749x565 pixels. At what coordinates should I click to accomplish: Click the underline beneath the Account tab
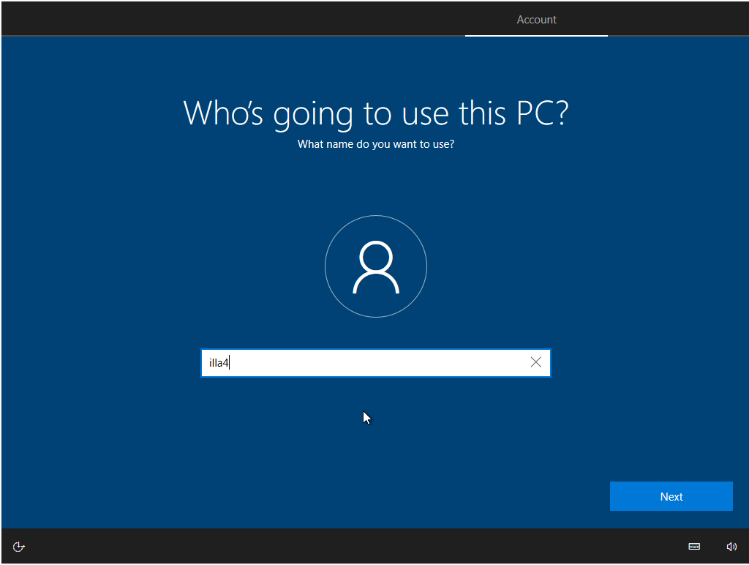coord(536,35)
